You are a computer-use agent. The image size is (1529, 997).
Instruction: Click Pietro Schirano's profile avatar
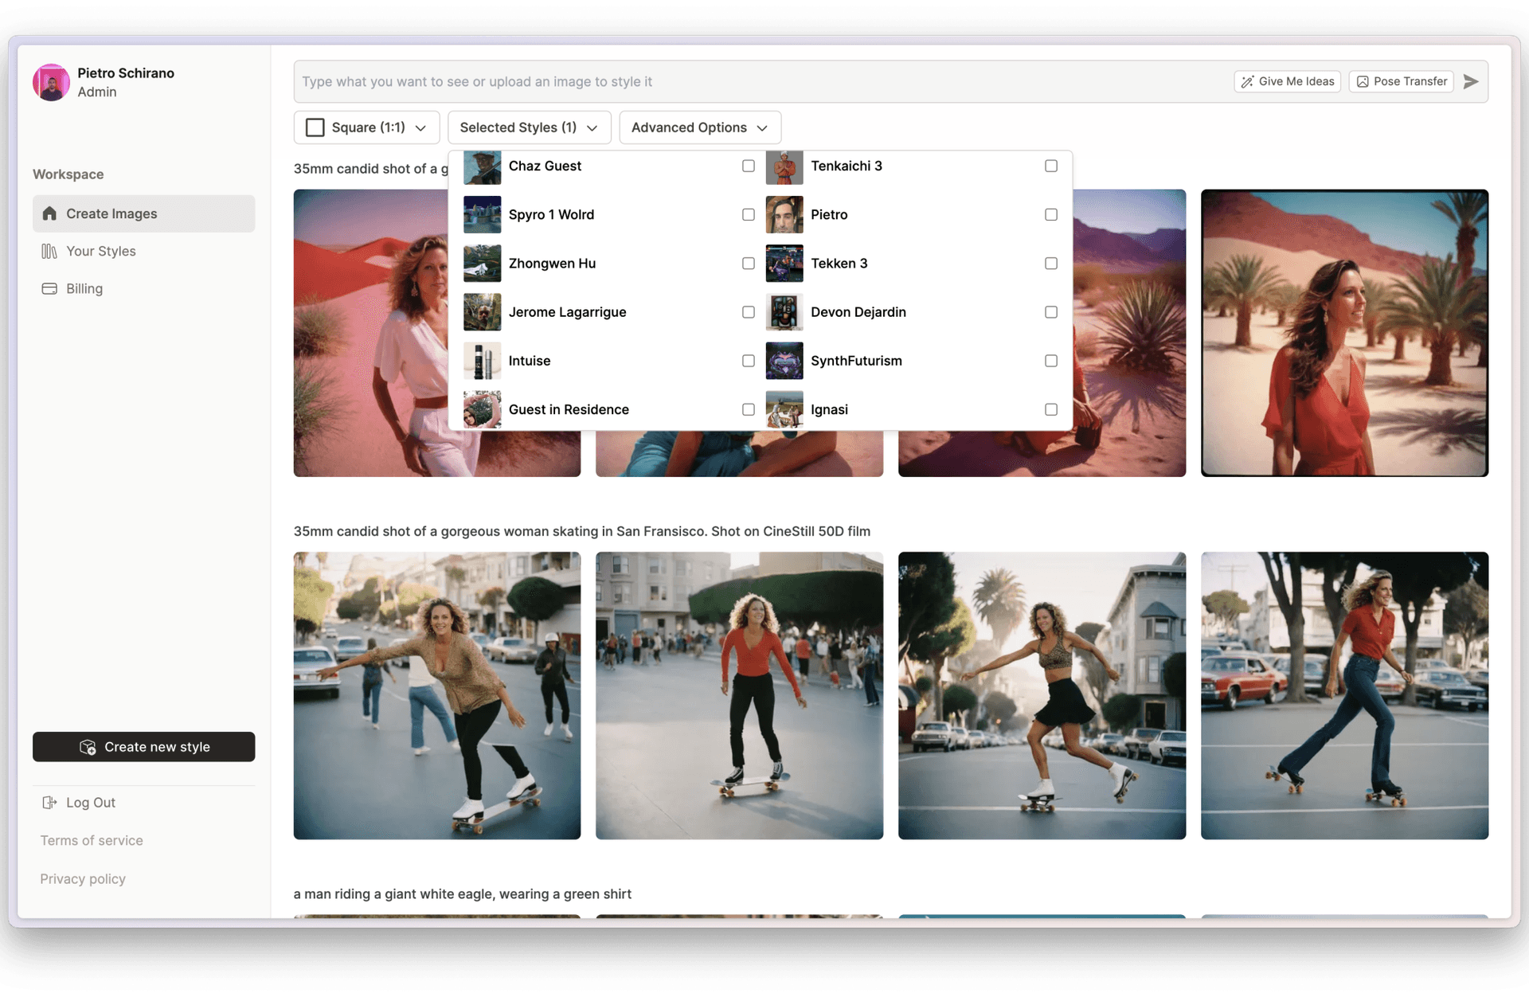(51, 82)
